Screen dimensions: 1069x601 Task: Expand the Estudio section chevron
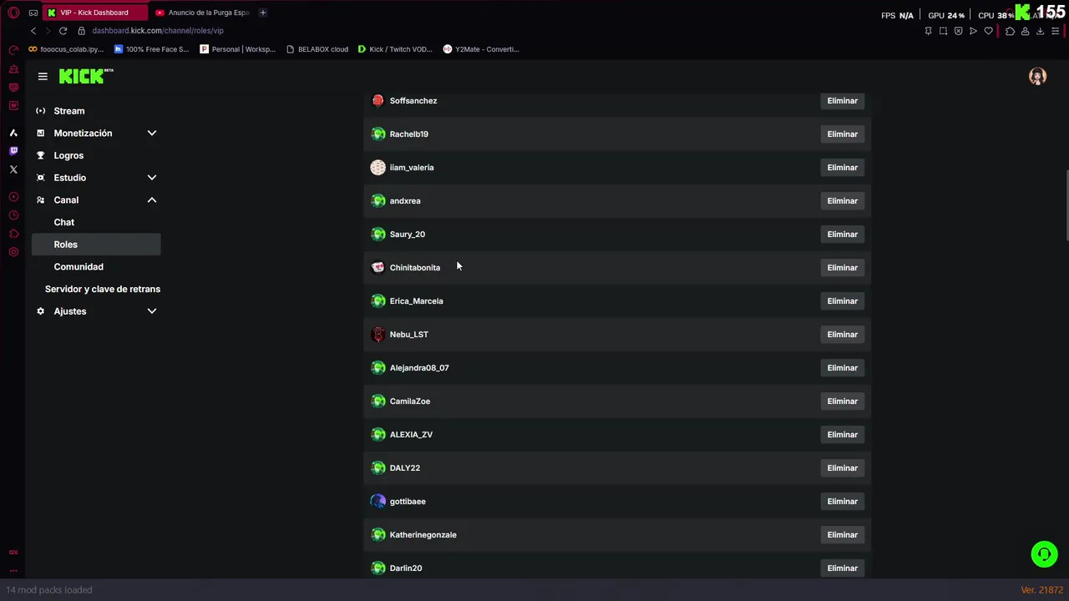[152, 178]
